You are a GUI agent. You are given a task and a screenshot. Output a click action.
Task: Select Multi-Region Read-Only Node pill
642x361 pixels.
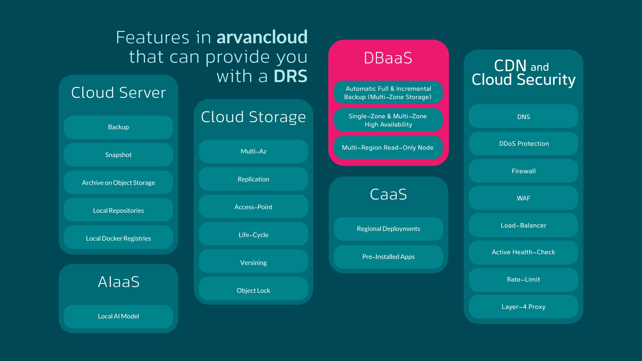pyautogui.click(x=388, y=147)
